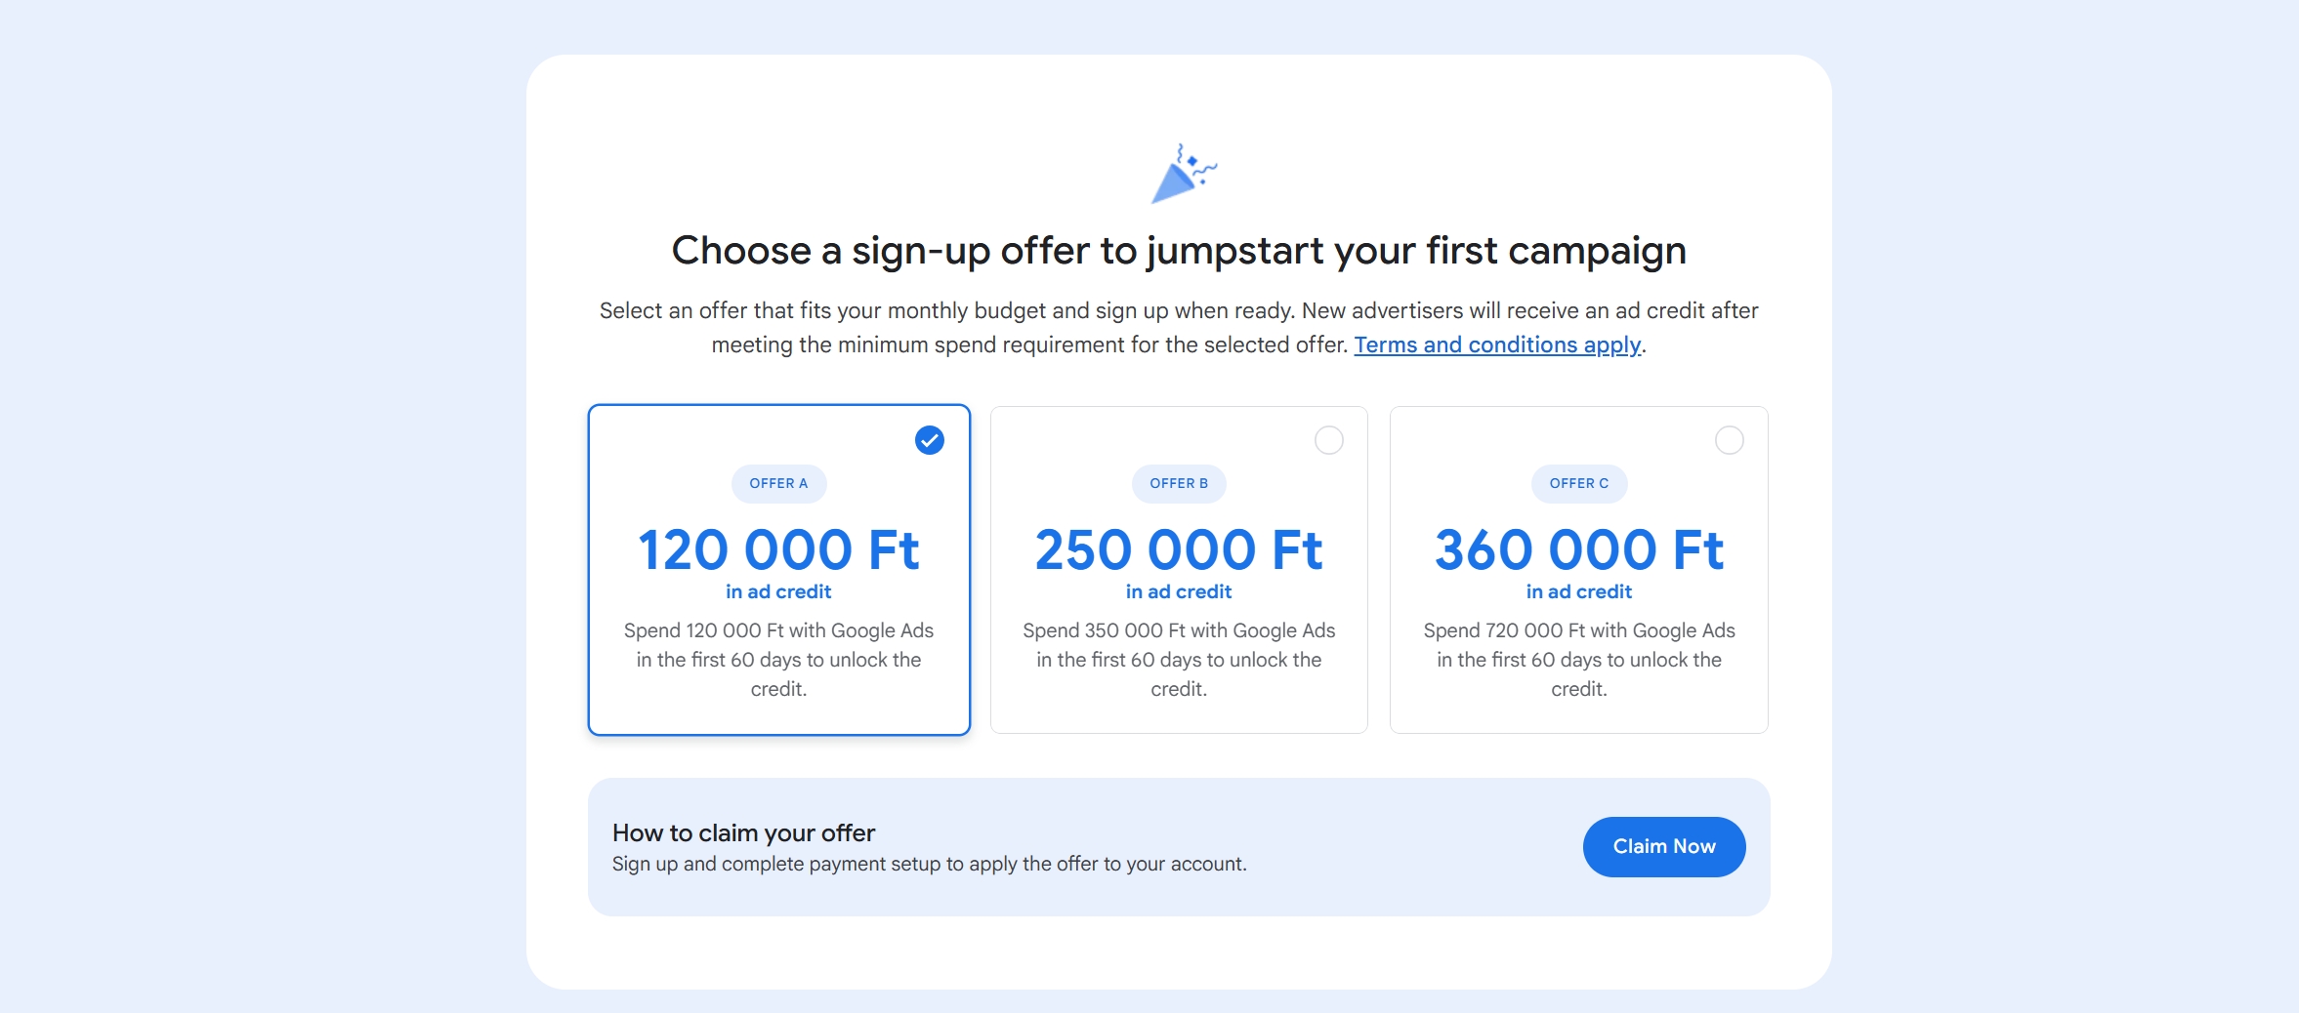Click 'in ad credit' under 360 000 Ft
2299x1013 pixels.
pos(1578,591)
